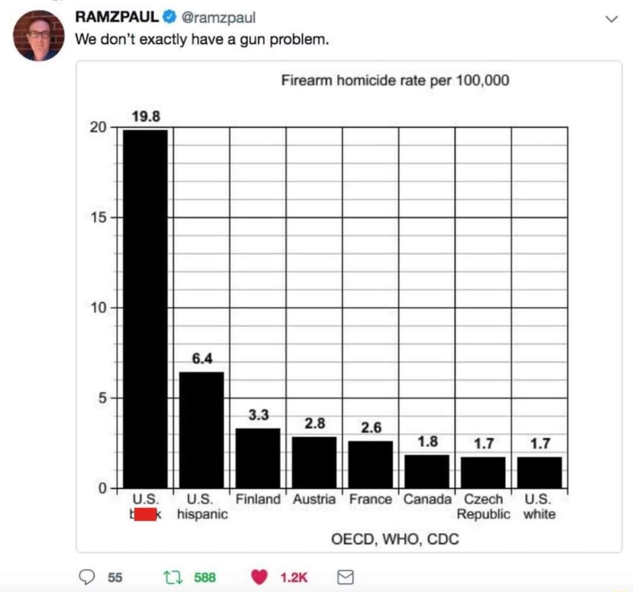Click the 588 retweets count

click(x=205, y=578)
